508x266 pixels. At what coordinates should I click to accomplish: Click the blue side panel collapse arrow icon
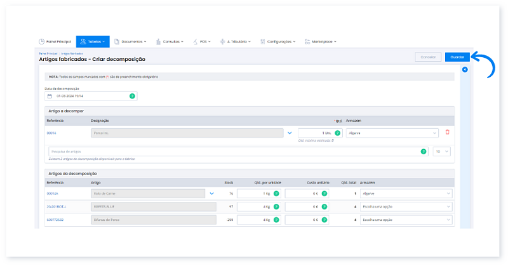[x=465, y=69]
